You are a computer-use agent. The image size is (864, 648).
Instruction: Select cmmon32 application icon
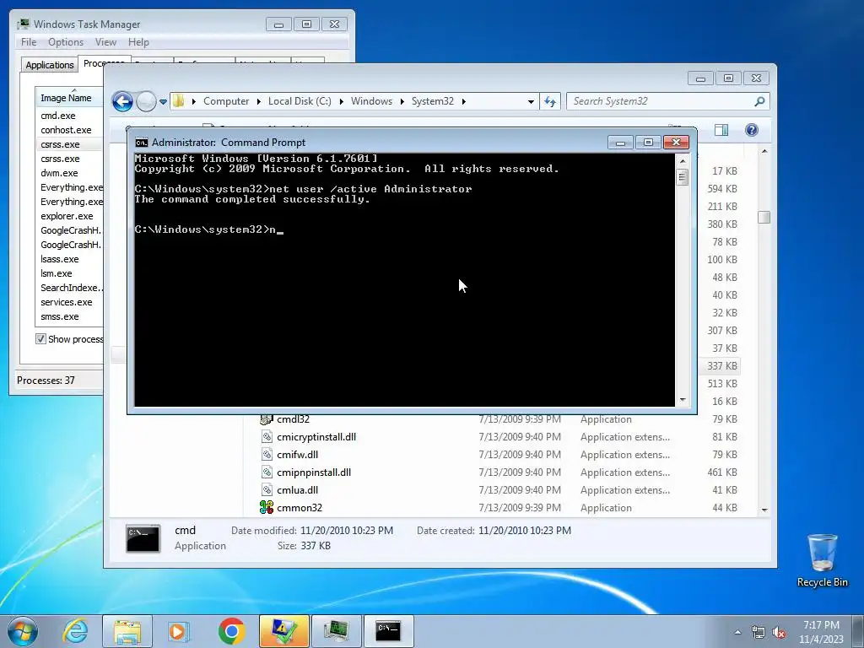tap(267, 507)
